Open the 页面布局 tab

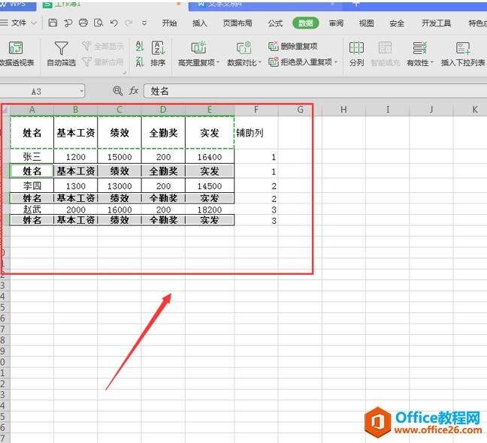[237, 23]
